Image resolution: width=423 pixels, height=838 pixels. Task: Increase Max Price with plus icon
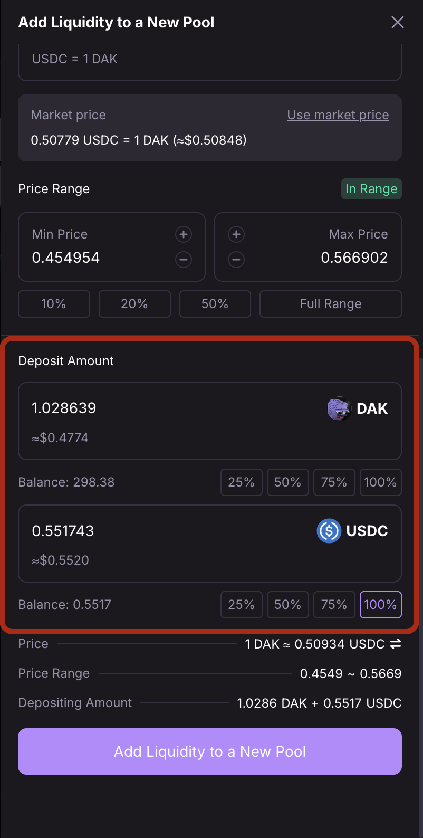pyautogui.click(x=236, y=234)
